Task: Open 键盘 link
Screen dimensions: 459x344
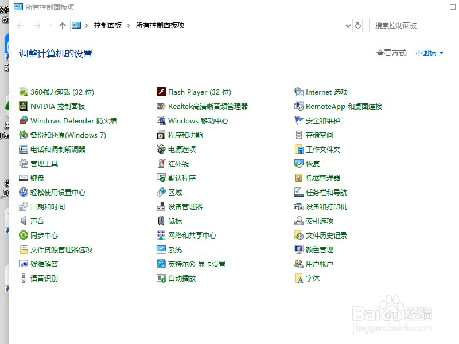Action: (37, 178)
